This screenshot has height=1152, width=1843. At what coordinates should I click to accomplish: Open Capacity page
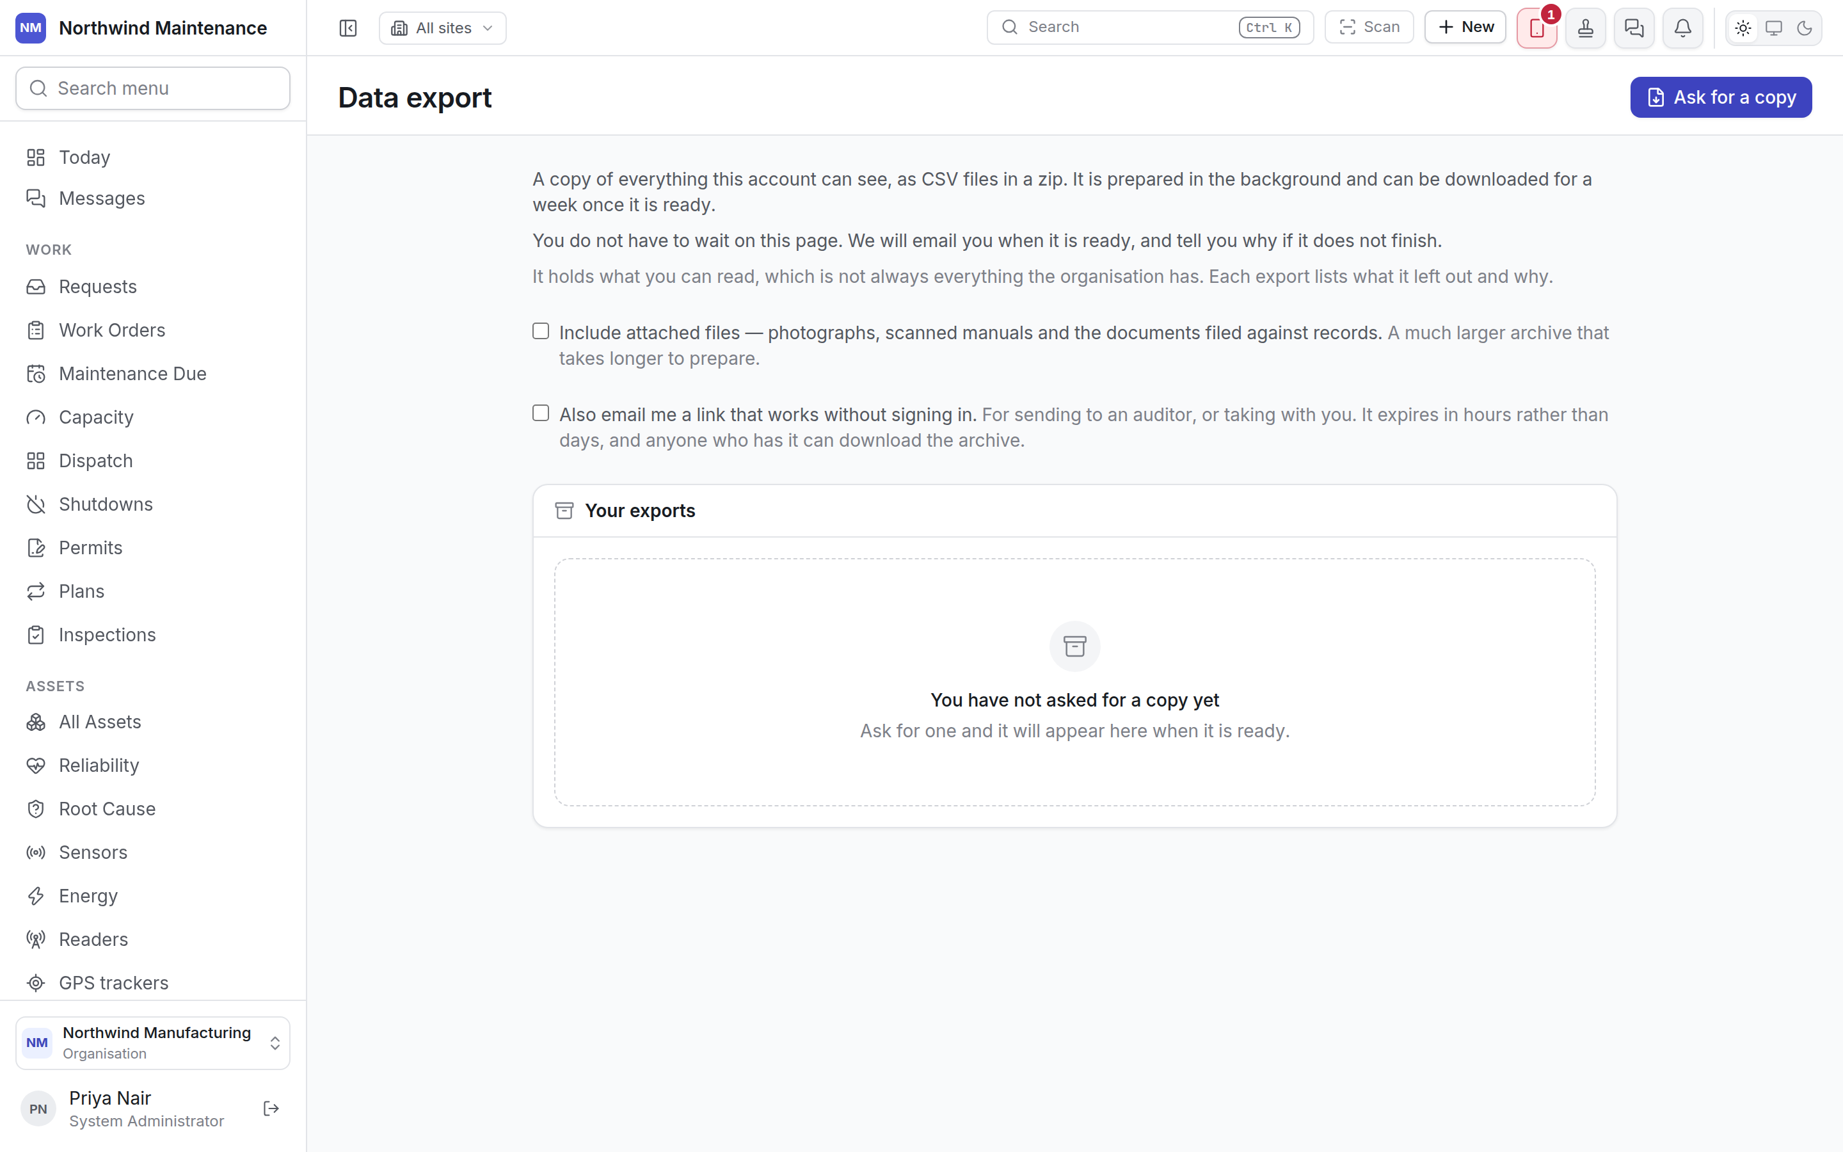tap(153, 417)
